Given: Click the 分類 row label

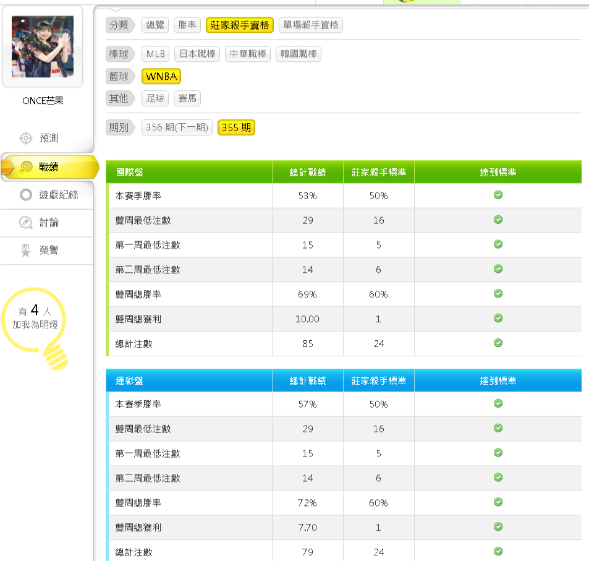Looking at the screenshot, I should [119, 25].
